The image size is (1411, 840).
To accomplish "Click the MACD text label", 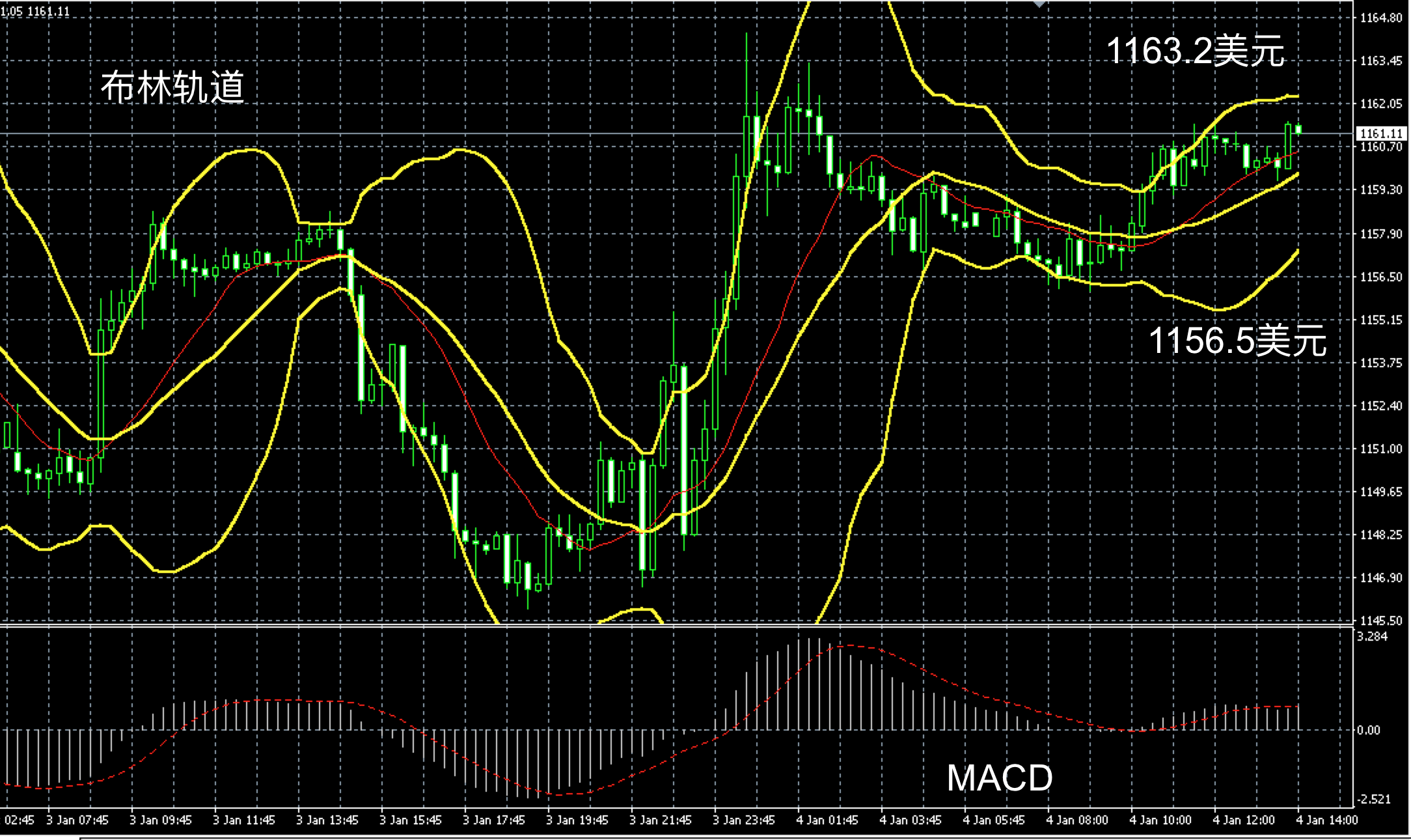I will click(x=999, y=777).
